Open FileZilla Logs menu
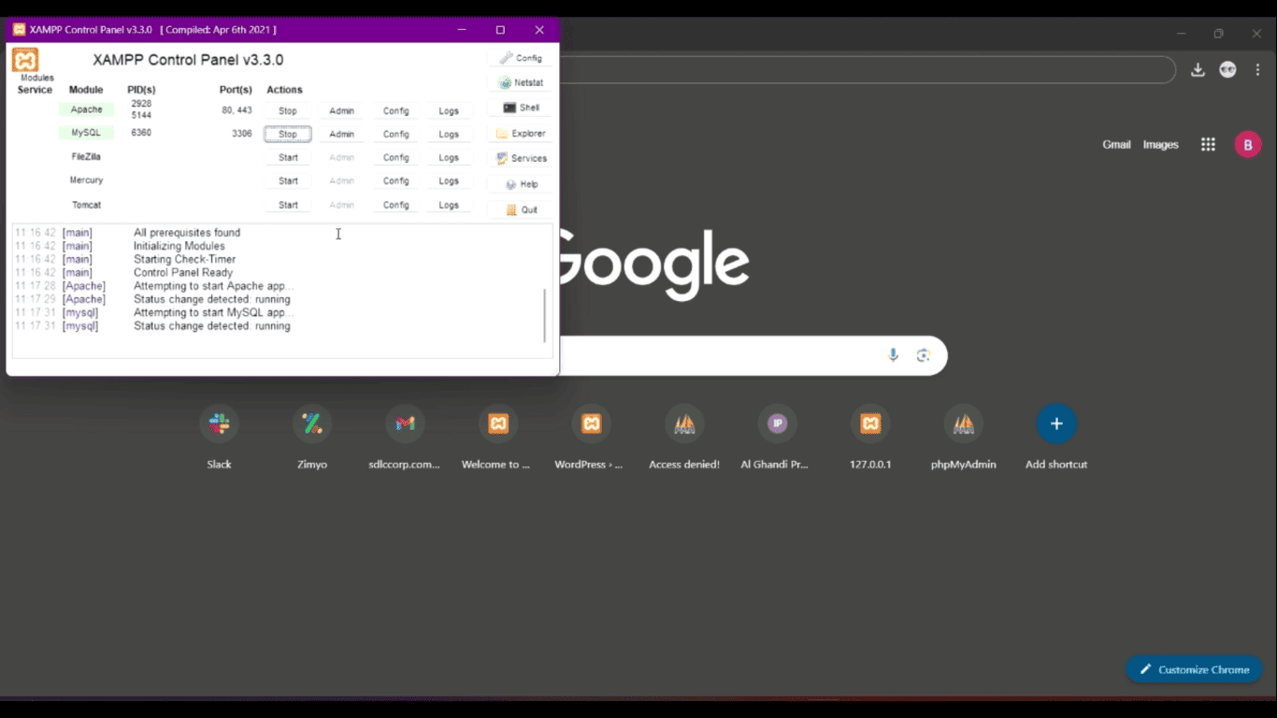 coord(450,157)
